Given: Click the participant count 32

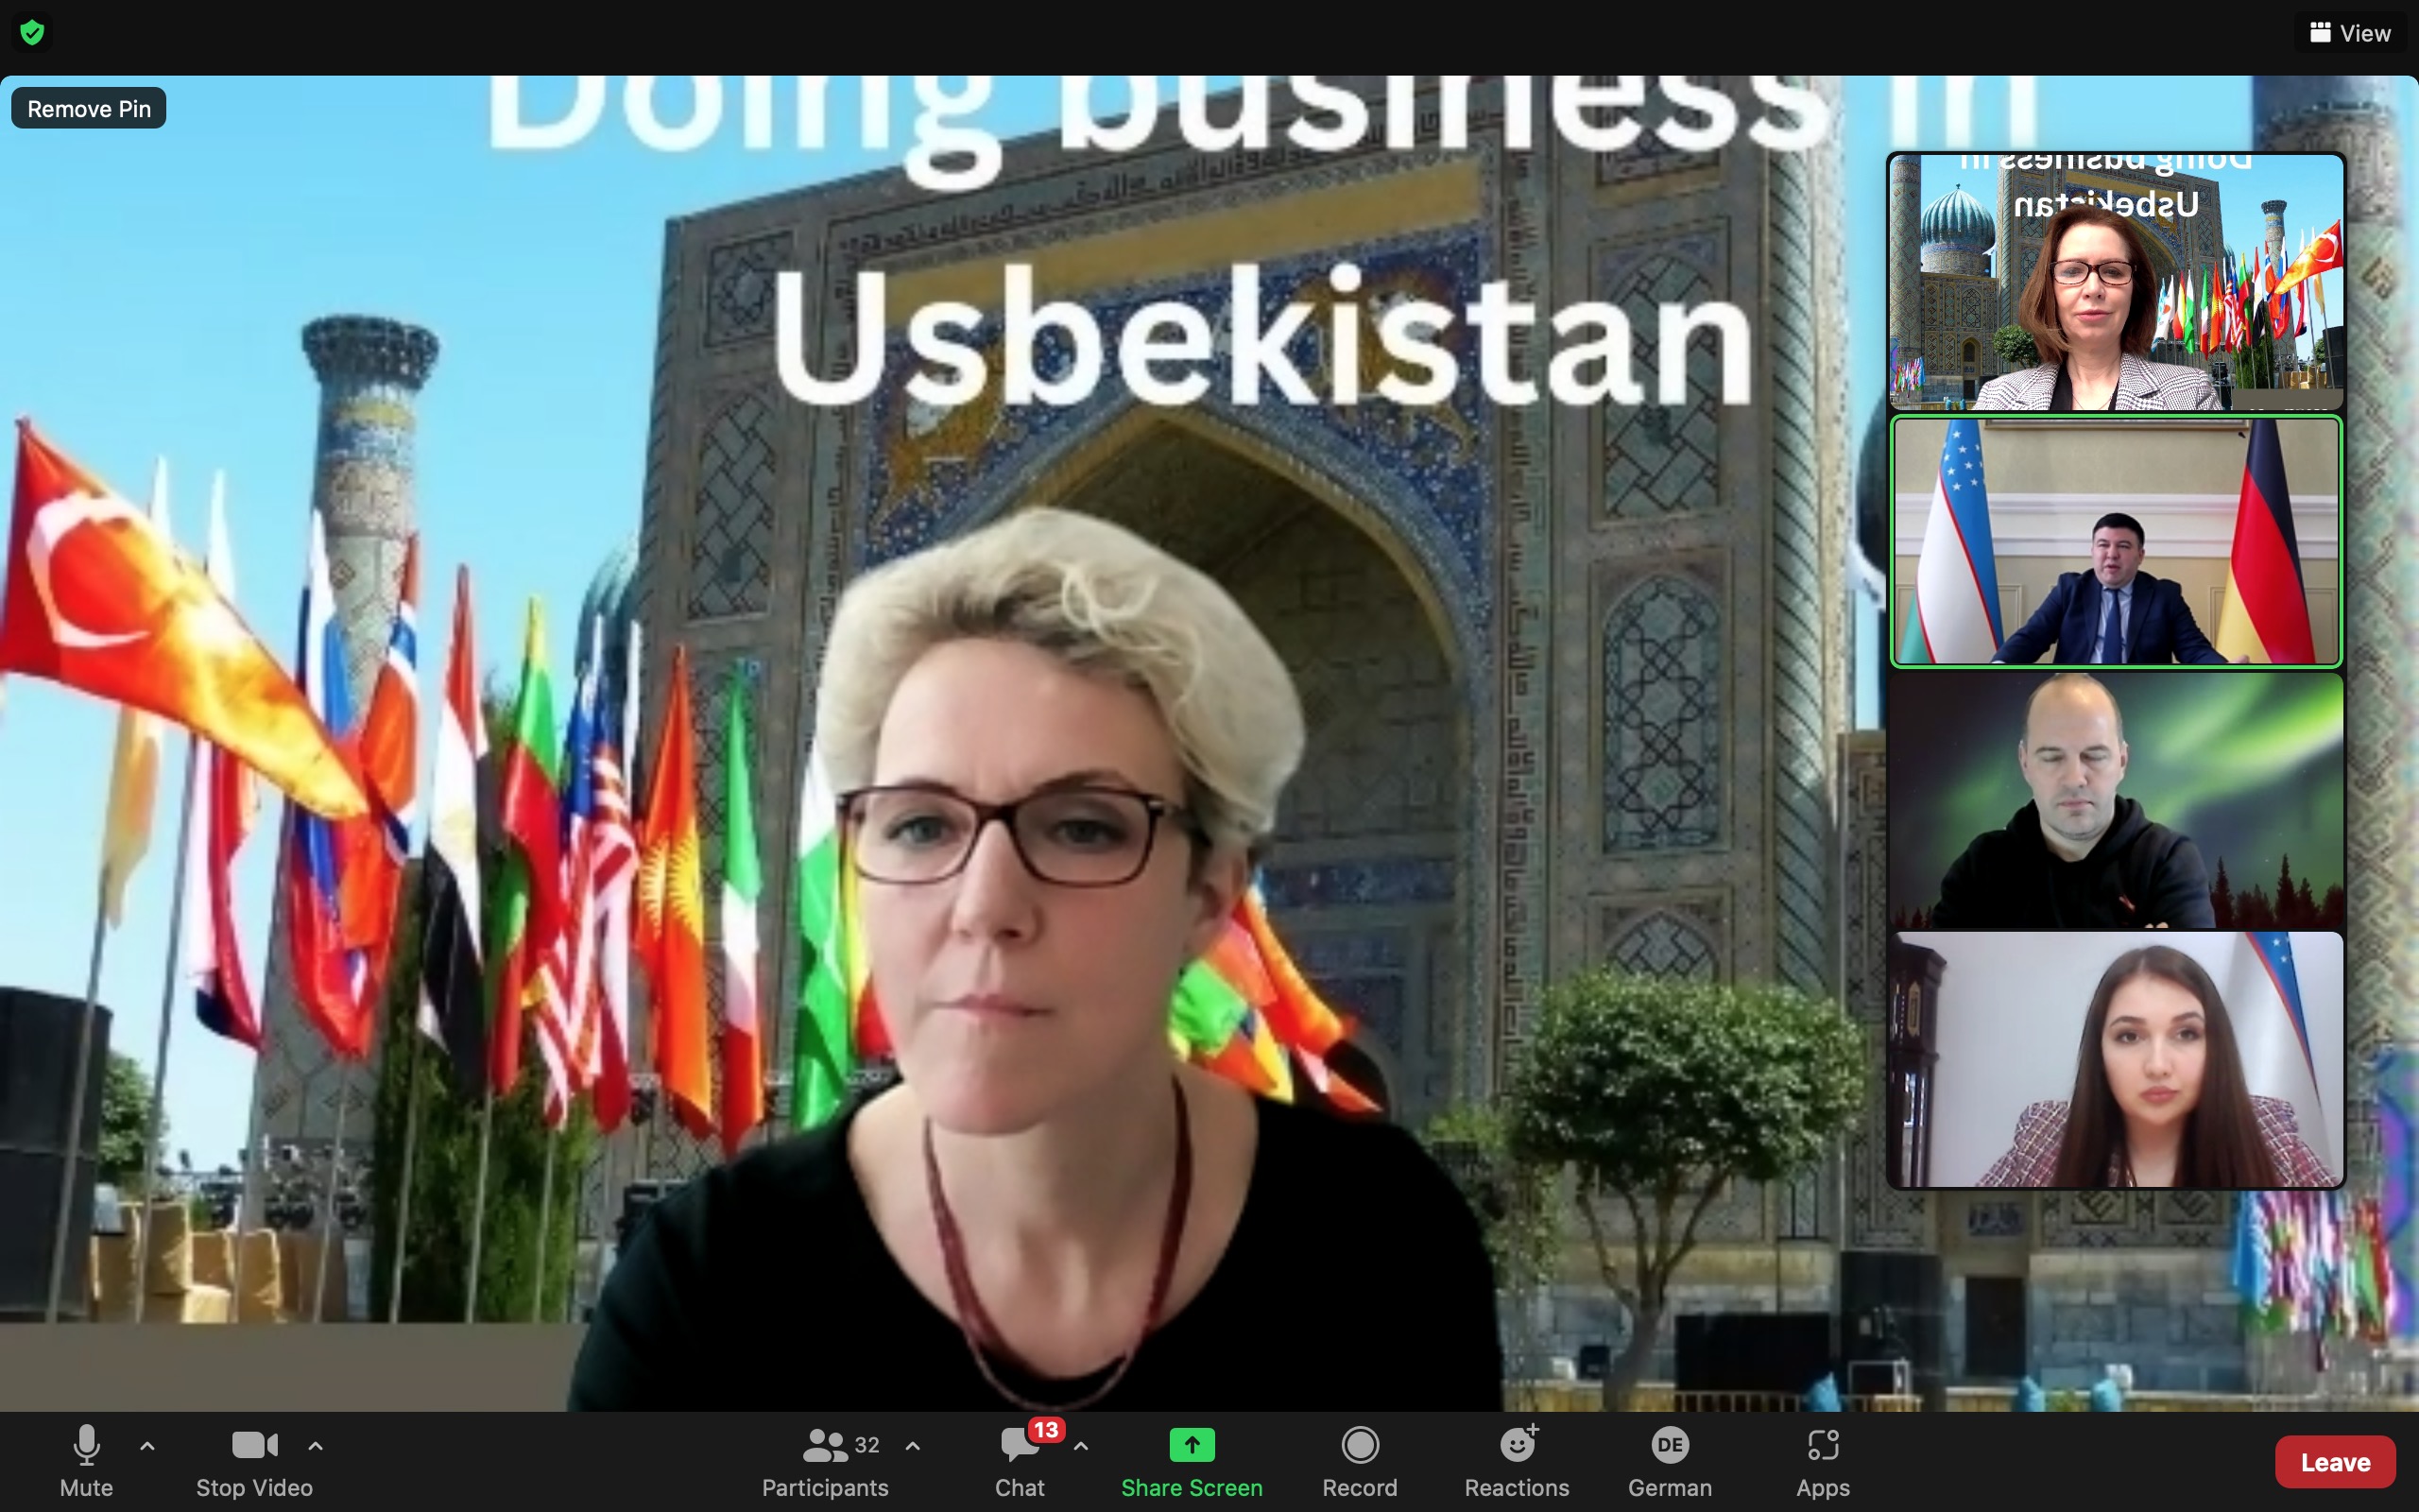Looking at the screenshot, I should [x=866, y=1445].
